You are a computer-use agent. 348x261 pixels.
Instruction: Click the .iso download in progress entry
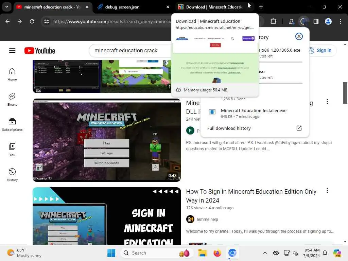tap(280, 74)
